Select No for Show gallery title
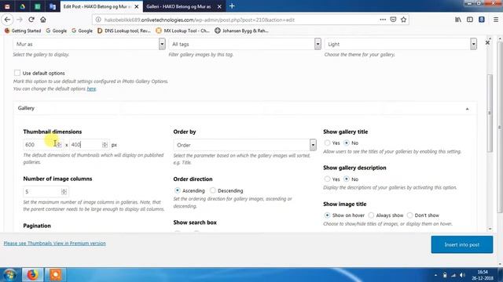 (x=346, y=143)
